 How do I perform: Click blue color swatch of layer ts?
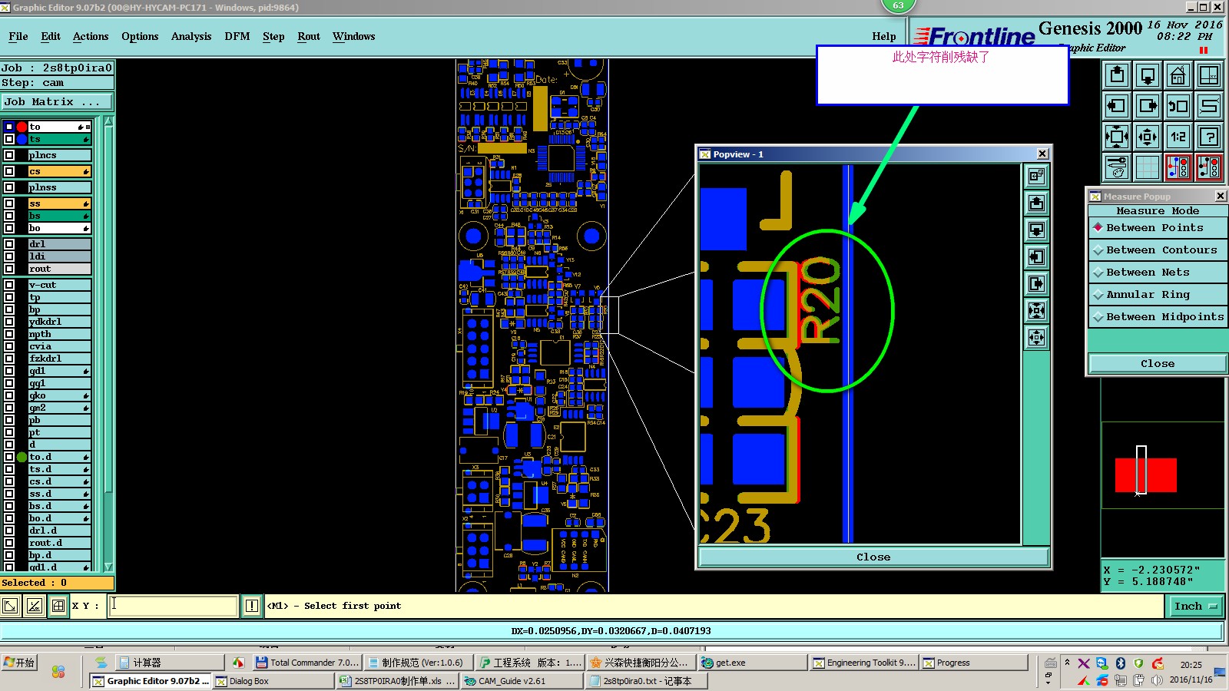pyautogui.click(x=22, y=139)
